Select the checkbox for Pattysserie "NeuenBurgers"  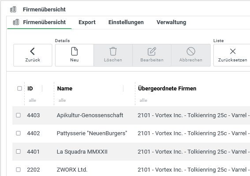point(19,133)
